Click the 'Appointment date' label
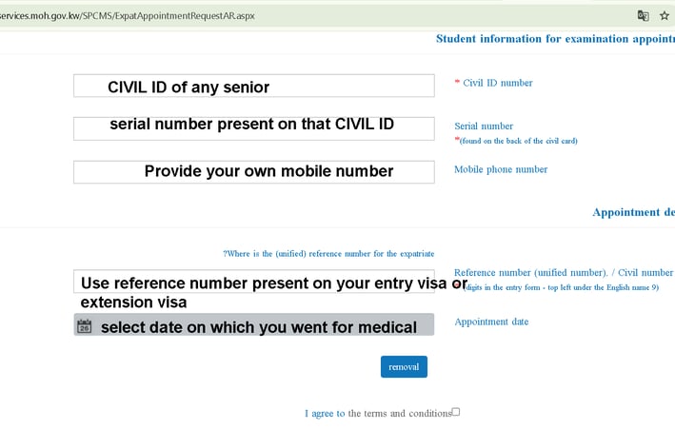Viewport: 675px width, 429px height. click(491, 322)
